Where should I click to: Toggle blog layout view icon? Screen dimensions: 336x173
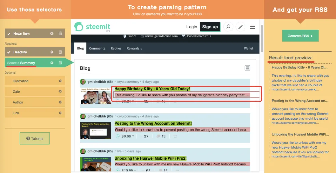tap(247, 68)
